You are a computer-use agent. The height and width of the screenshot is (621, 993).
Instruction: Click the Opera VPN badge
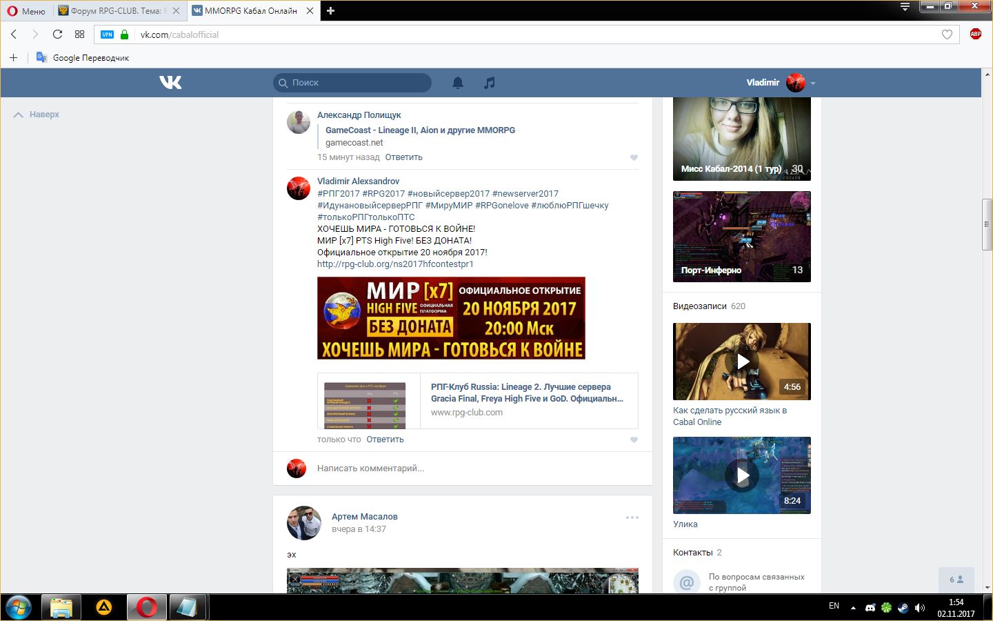pos(107,34)
